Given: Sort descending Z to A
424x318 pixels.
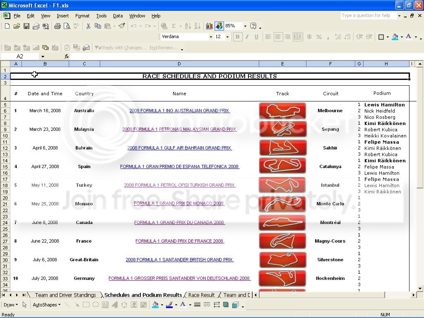Looking at the screenshot, I should (x=198, y=26).
